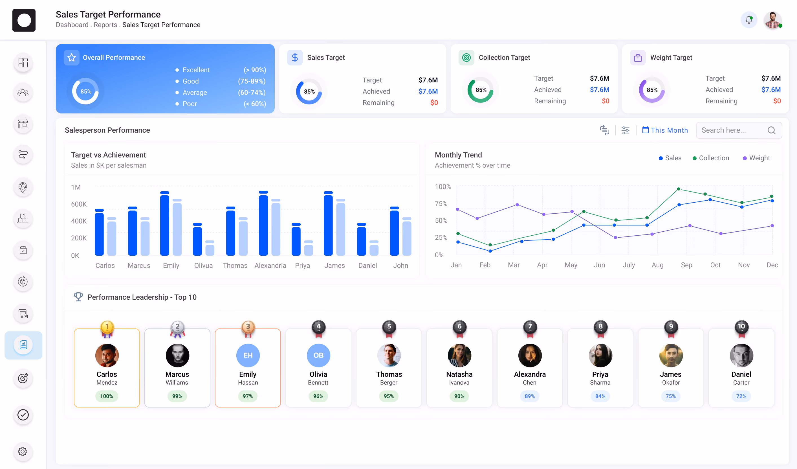This screenshot has height=469, width=797.
Task: Open the target goal sidebar icon
Action: (x=23, y=378)
